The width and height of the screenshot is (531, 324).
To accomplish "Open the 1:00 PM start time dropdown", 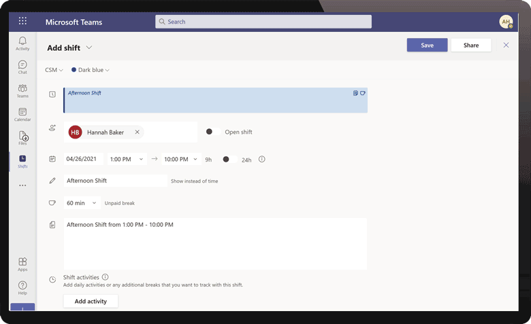I will 127,160.
